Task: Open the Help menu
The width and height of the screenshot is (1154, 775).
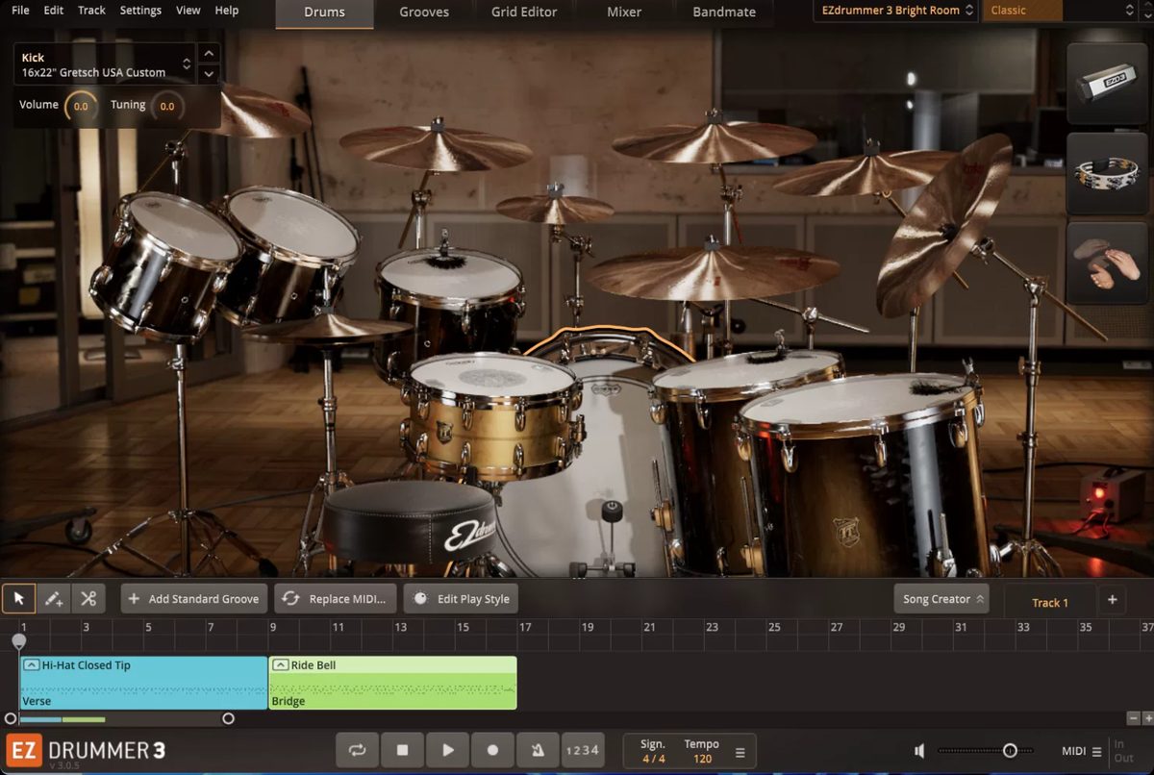Action: 227,10
